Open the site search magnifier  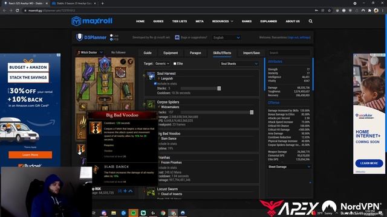tap(310, 21)
